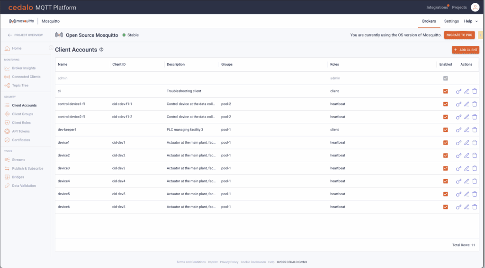Toggle enabled checkbox for control-device2-f1

pyautogui.click(x=445, y=117)
